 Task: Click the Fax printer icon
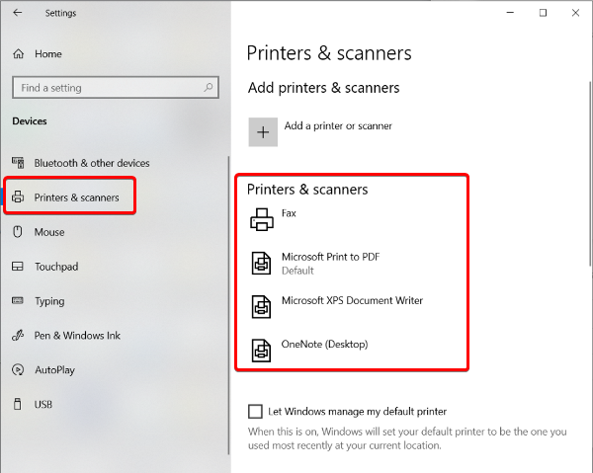coord(261,219)
